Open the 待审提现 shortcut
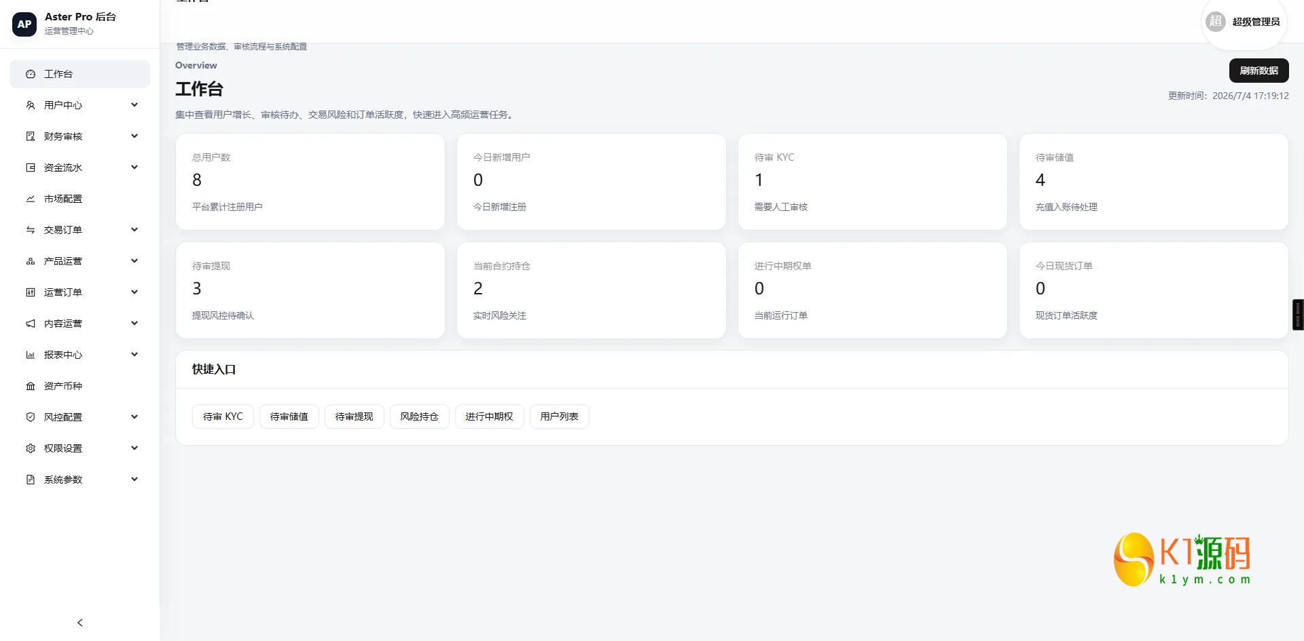 click(x=355, y=416)
